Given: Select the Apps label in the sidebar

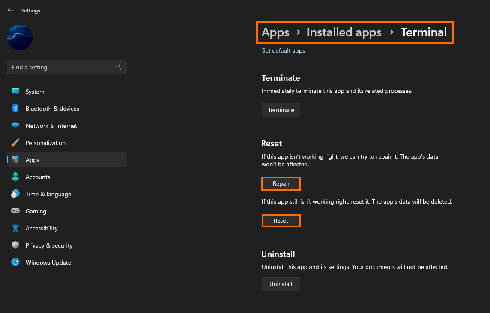Looking at the screenshot, I should click(x=33, y=160).
